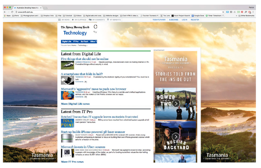The height and width of the screenshot is (168, 261).
Task: Open a new tab with the new-tab button
Action: point(45,8)
